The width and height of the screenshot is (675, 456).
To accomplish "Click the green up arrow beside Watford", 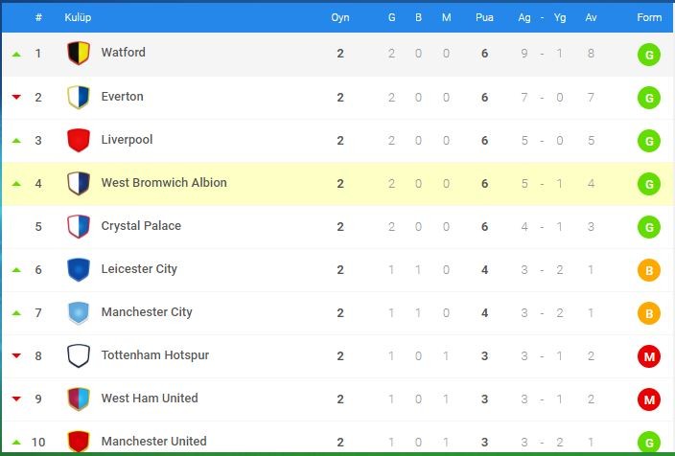I will 16,54.
